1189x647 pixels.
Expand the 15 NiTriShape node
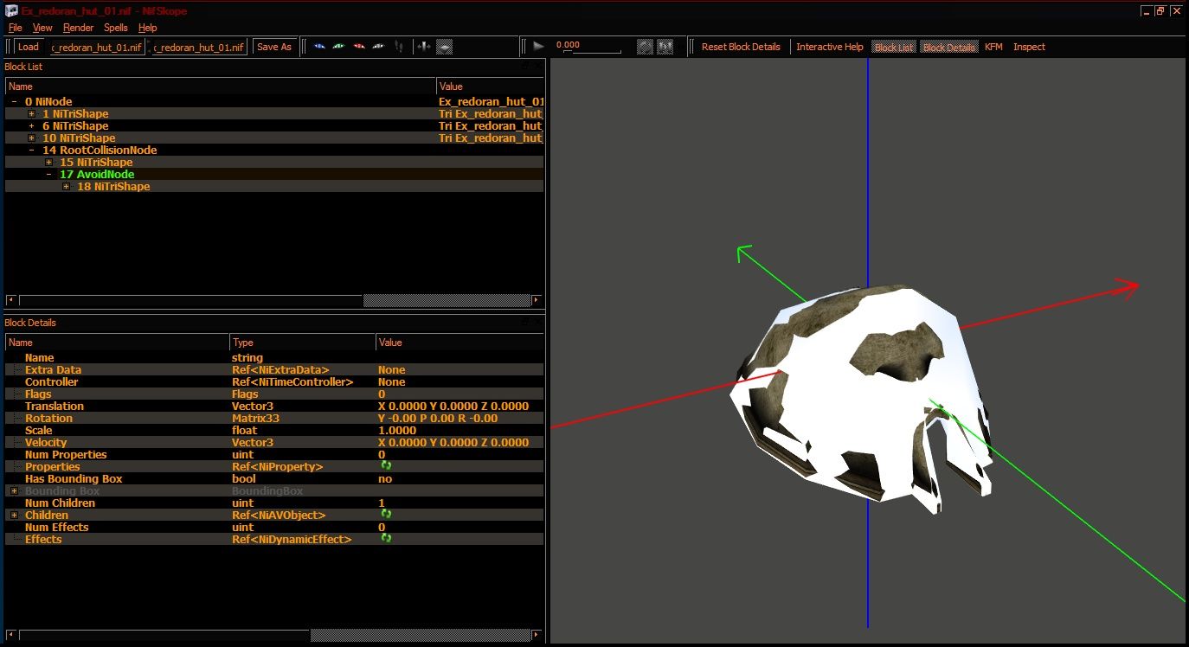point(48,163)
